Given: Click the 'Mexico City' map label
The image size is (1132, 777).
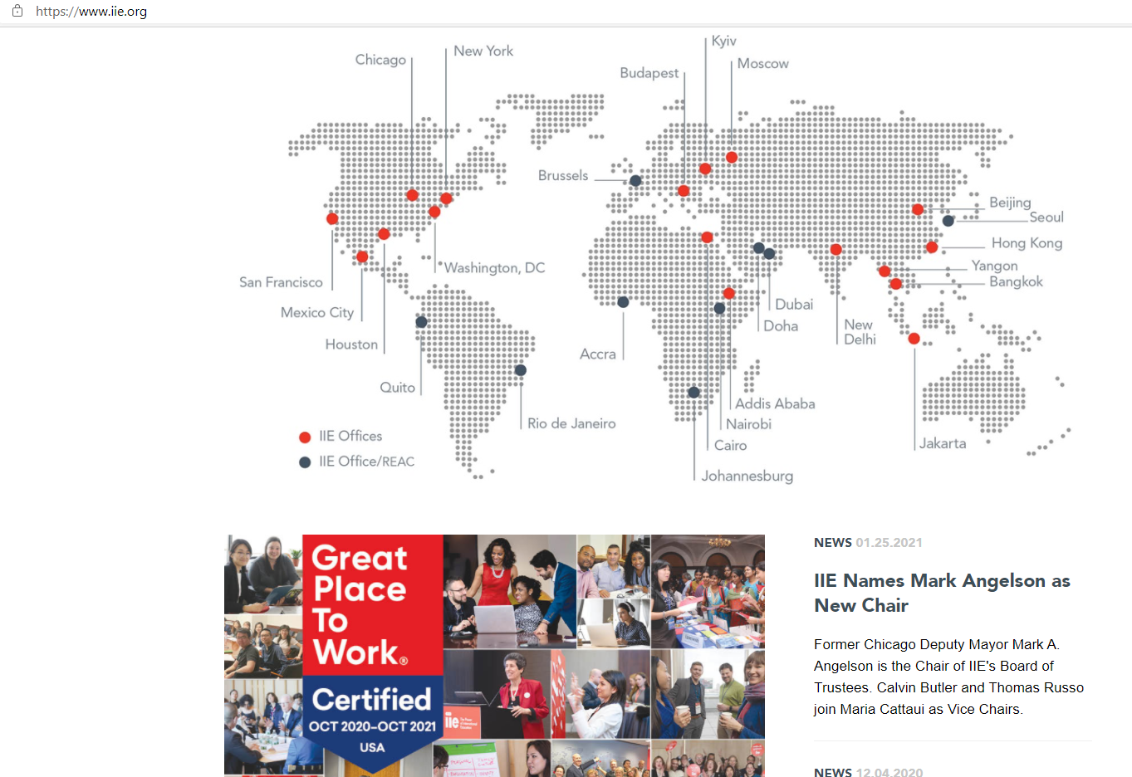Looking at the screenshot, I should point(317,313).
